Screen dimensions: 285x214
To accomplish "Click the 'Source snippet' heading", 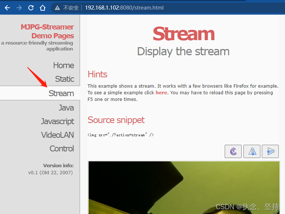I will [x=116, y=120].
